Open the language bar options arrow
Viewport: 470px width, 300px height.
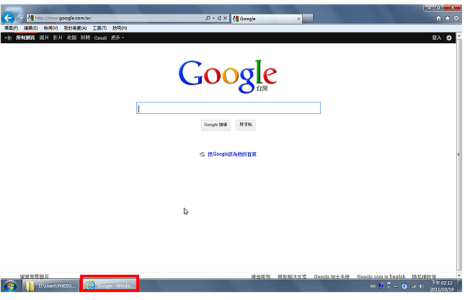click(x=389, y=286)
